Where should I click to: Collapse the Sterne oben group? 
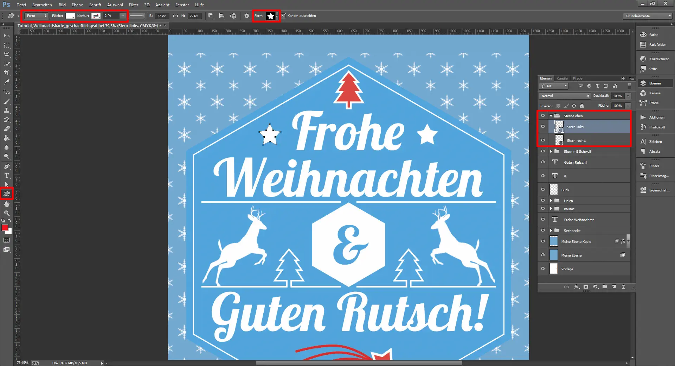pyautogui.click(x=551, y=116)
